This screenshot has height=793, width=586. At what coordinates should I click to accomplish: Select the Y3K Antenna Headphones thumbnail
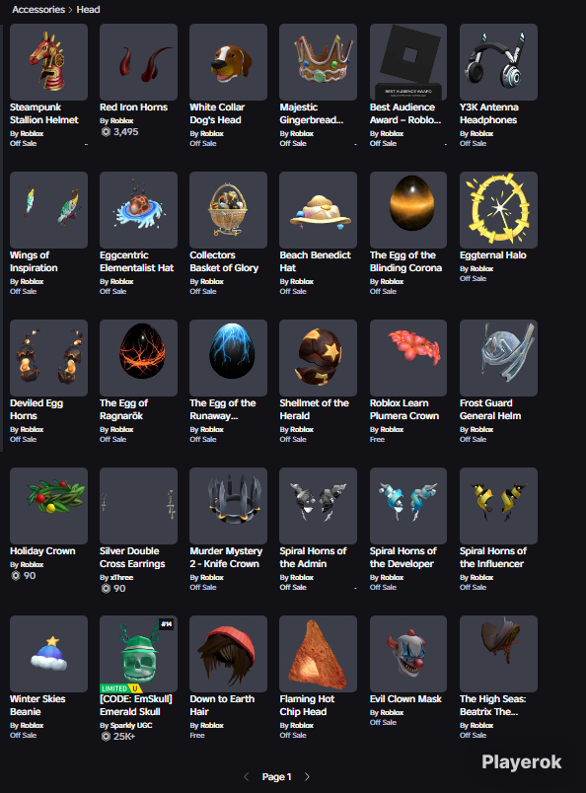point(498,62)
